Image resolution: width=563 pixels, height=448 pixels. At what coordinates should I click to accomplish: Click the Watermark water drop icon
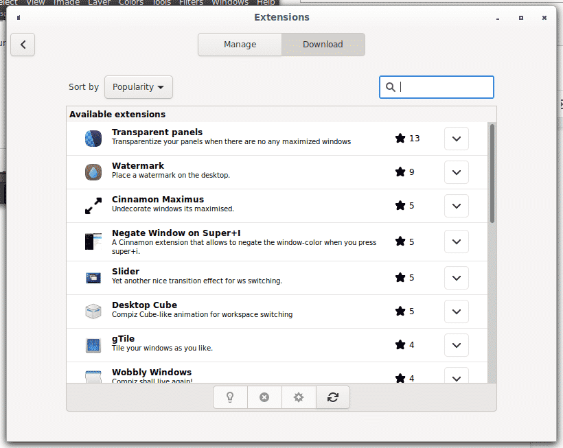93,172
